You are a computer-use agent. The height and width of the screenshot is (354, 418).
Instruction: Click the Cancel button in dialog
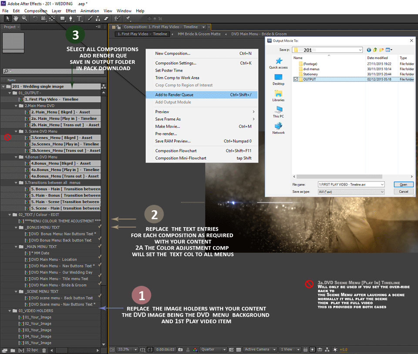[x=403, y=192]
